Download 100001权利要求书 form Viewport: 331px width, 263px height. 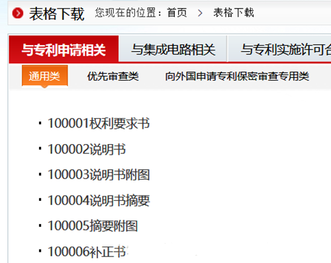coord(99,123)
